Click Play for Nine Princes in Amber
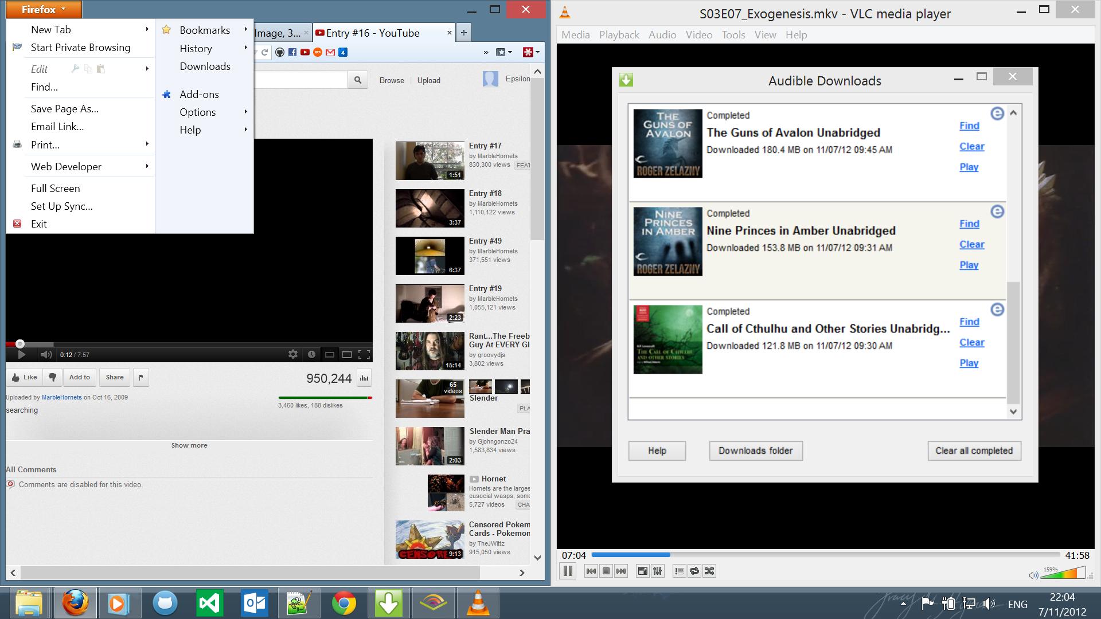 969,265
